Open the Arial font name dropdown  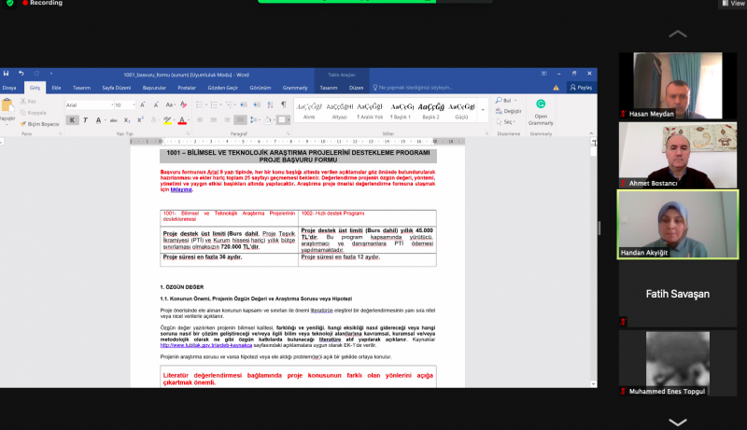(x=90, y=105)
